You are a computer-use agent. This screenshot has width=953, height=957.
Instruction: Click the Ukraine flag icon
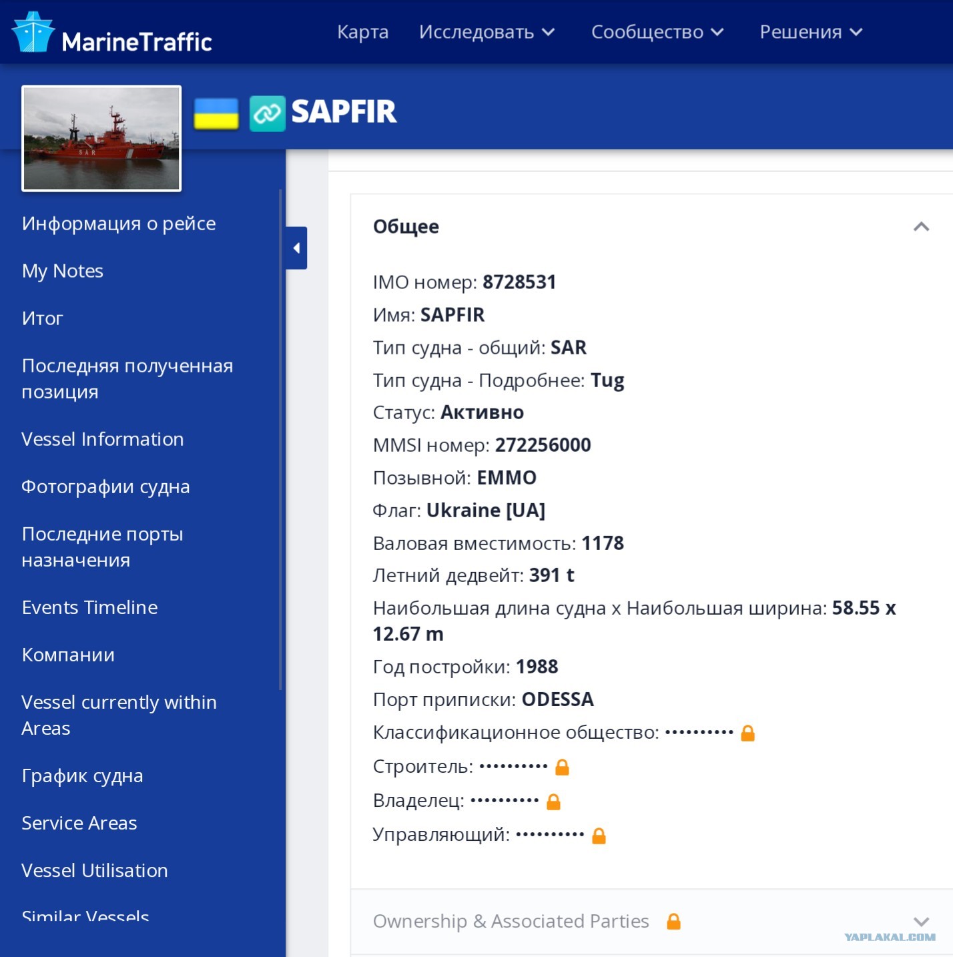click(x=216, y=113)
